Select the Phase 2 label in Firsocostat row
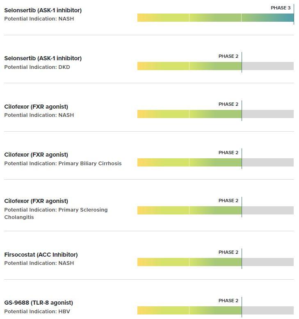299x319 pixels. (x=228, y=252)
